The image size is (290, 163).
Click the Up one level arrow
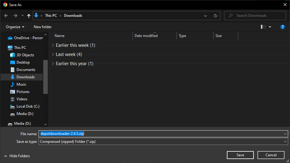(29, 16)
